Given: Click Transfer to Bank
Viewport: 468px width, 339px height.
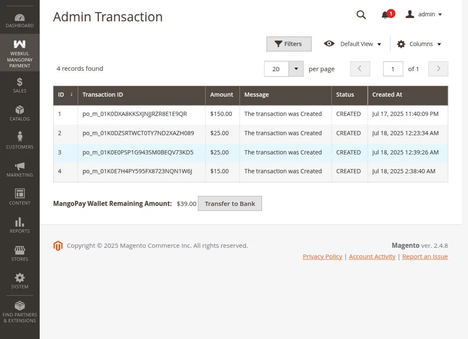Looking at the screenshot, I should [x=230, y=203].
